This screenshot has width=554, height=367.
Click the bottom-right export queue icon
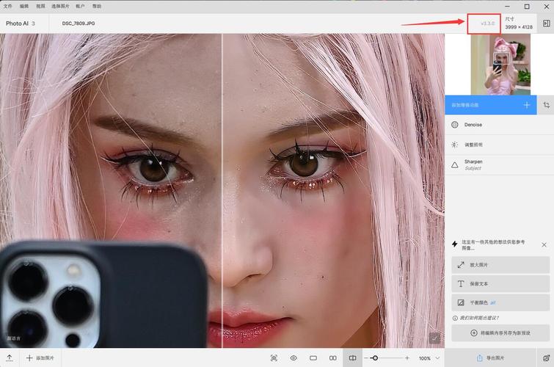546,358
